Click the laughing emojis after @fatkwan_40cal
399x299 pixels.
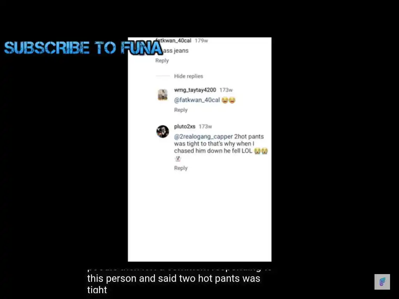click(x=228, y=100)
